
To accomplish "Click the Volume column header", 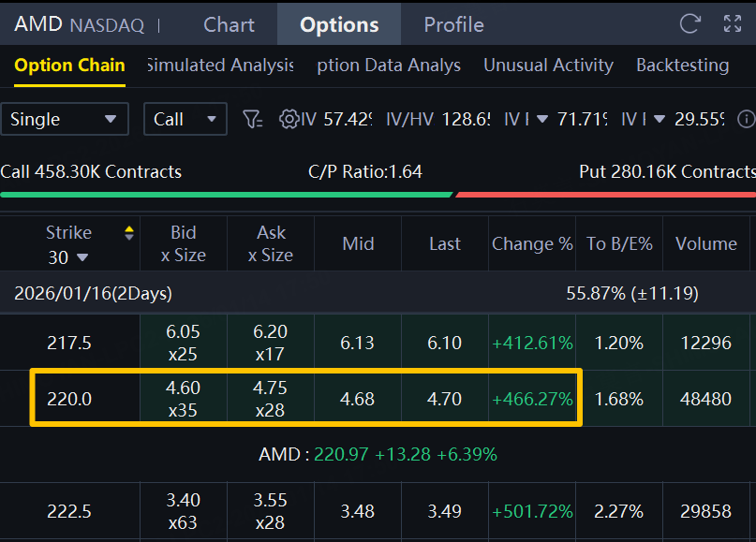I will [x=705, y=243].
